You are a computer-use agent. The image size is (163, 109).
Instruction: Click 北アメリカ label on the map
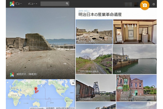point(61,89)
